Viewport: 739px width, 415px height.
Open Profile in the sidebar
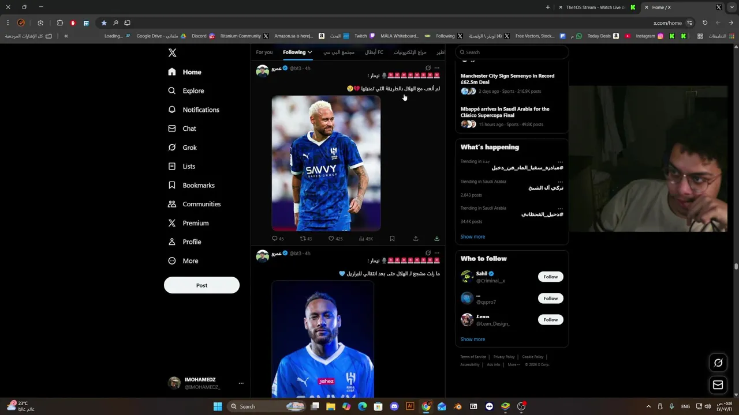[x=184, y=242]
